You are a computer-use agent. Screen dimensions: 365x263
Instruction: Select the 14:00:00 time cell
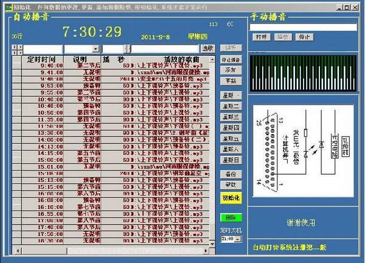[43, 140]
